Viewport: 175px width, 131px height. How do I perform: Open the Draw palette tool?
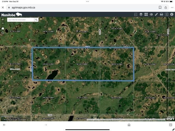tap(151, 14)
